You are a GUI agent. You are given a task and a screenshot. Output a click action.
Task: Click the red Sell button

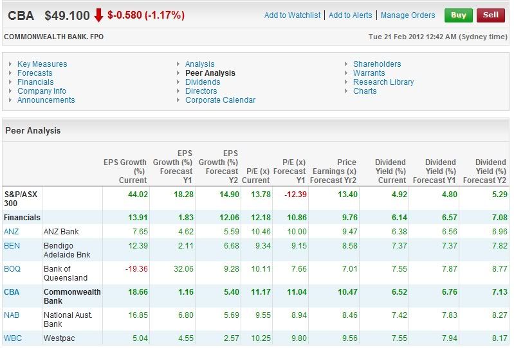[x=490, y=15]
